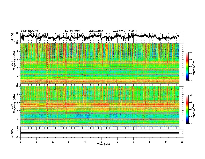Click the '2' kHz tick of ch.2 spectrogram
The image size is (205, 159).
(18, 119)
